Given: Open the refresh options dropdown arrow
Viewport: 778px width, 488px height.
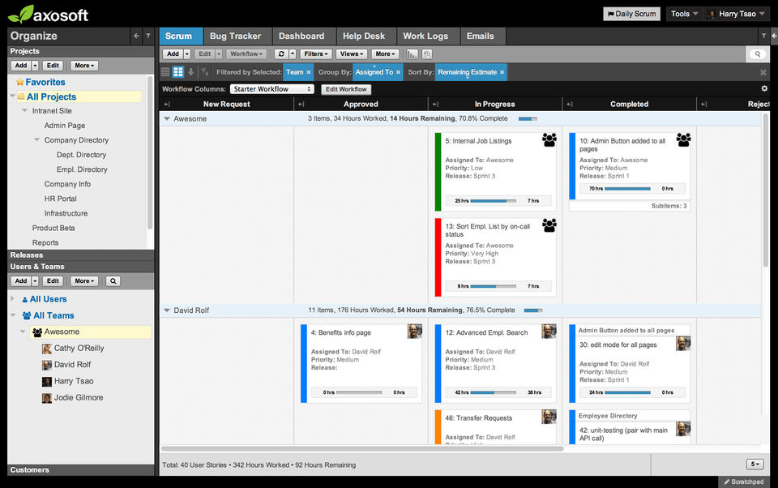Looking at the screenshot, I should point(293,54).
